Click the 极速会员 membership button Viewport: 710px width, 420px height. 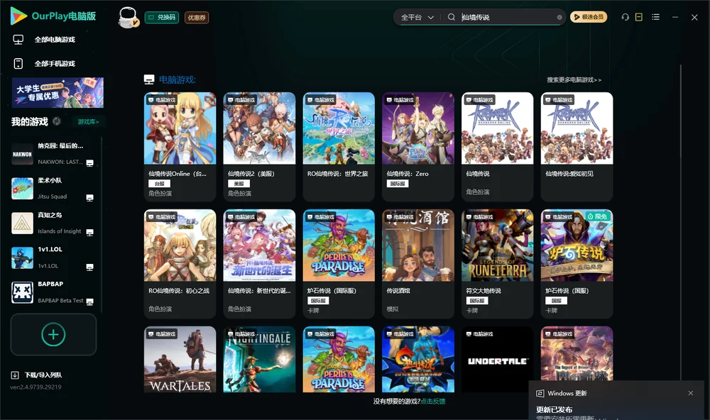[589, 17]
